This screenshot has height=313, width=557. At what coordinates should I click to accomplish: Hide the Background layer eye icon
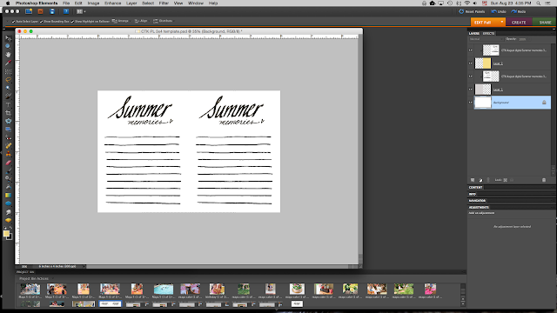coord(471,103)
